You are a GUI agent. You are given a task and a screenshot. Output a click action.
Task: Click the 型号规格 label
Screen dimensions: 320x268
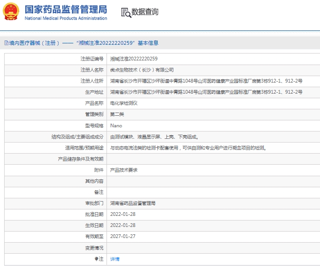(x=94, y=125)
